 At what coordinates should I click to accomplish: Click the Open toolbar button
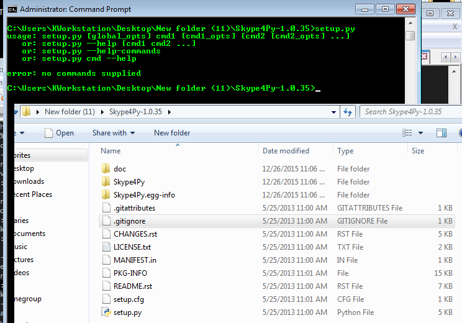[59, 133]
